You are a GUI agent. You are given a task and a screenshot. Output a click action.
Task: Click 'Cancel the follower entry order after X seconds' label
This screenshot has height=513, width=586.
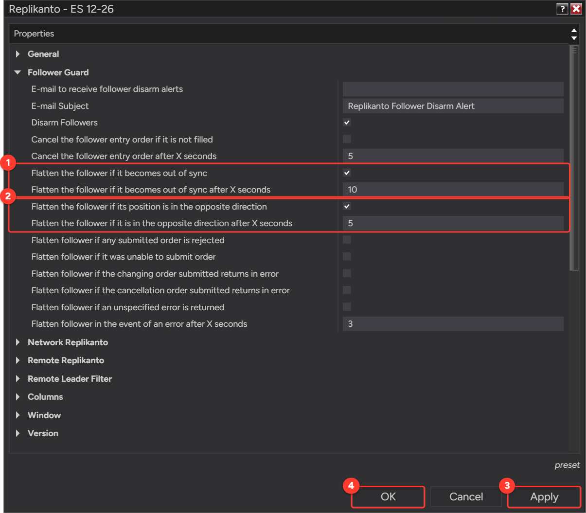click(x=124, y=156)
